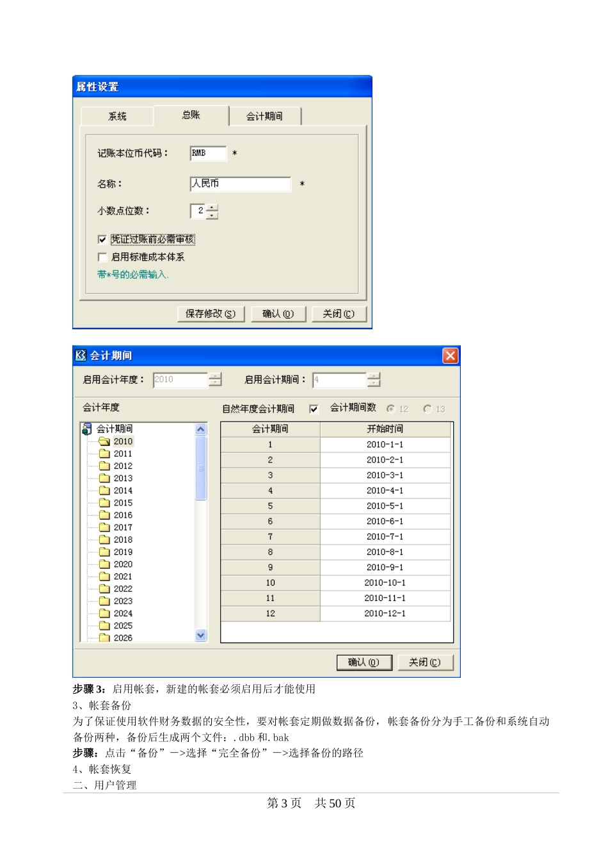Click the 2010-4-1 start date cell
This screenshot has width=608, height=861.
(x=385, y=491)
